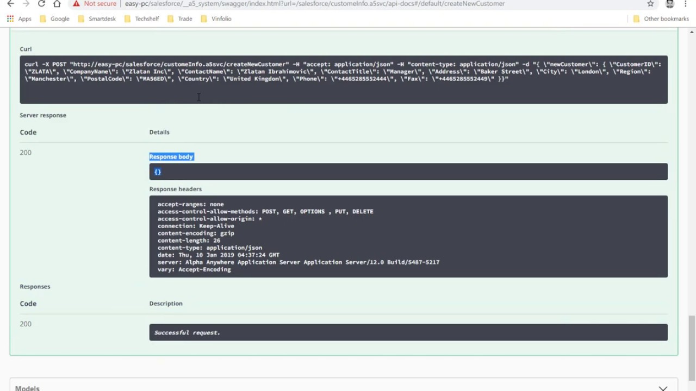Click the Not secure warning icon

point(77,4)
